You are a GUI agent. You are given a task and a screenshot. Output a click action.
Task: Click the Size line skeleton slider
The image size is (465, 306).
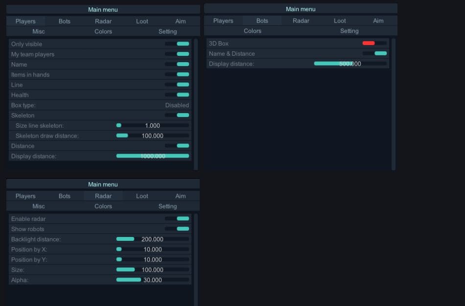152,125
